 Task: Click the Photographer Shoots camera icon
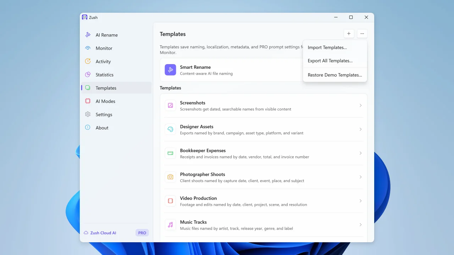[x=170, y=177]
